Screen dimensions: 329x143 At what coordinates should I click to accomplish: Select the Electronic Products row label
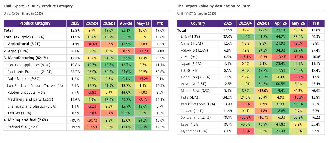(x=30, y=72)
